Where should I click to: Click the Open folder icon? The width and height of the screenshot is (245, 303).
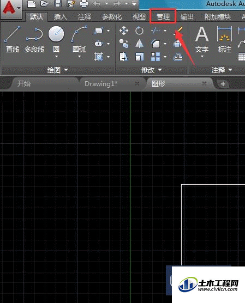coord(45,3)
